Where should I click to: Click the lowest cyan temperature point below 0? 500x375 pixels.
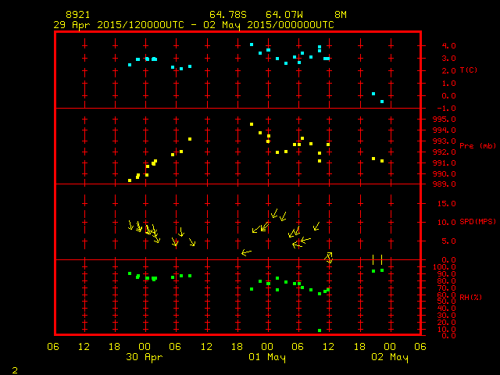pyautogui.click(x=382, y=102)
